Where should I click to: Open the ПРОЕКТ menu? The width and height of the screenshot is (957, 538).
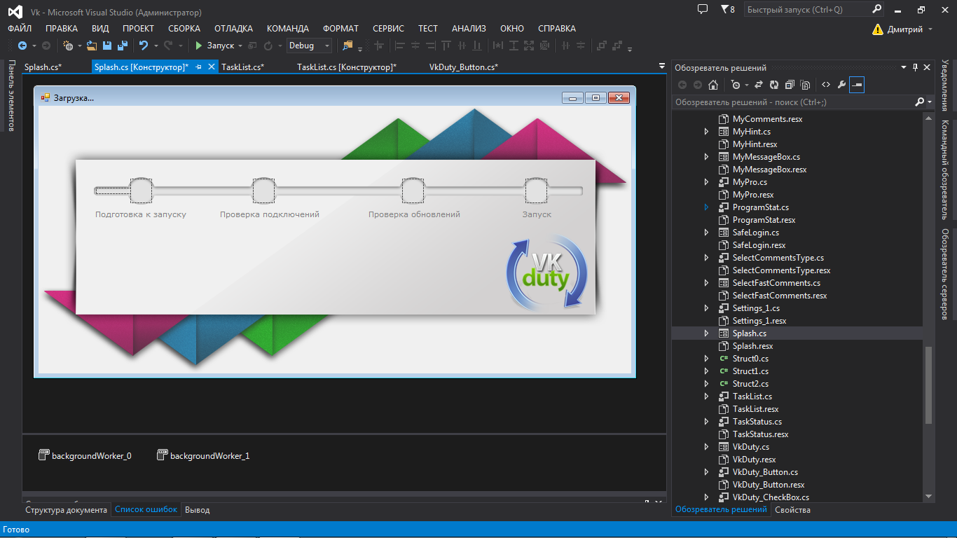[x=138, y=29]
